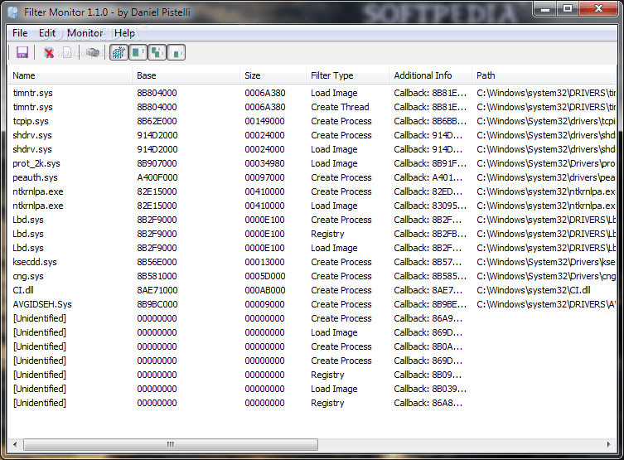Select the CI.dll row
Viewport: 624px width, 460px height.
pos(312,290)
